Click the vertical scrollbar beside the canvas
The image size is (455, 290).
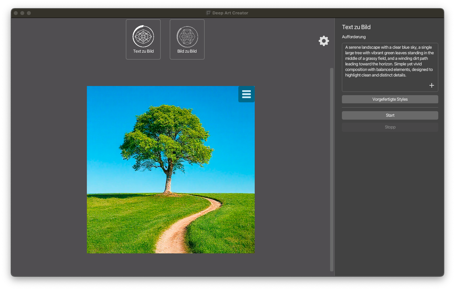click(x=331, y=169)
